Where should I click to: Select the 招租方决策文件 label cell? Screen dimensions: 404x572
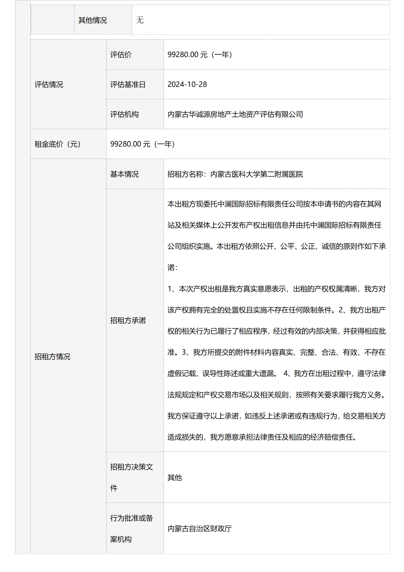132,477
